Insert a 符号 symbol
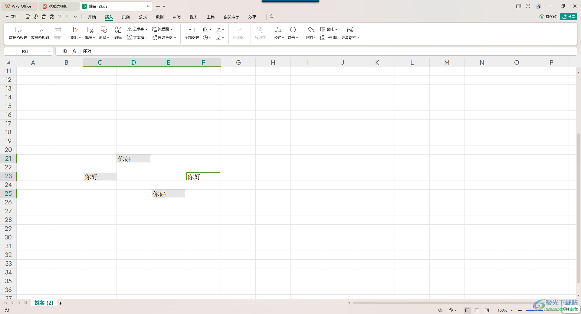581x314 pixels. [x=293, y=33]
